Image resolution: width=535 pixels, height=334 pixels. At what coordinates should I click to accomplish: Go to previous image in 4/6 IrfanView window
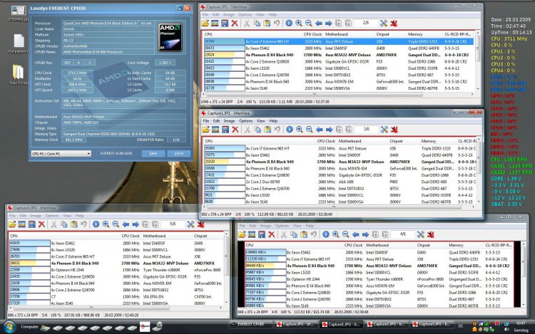click(355, 234)
